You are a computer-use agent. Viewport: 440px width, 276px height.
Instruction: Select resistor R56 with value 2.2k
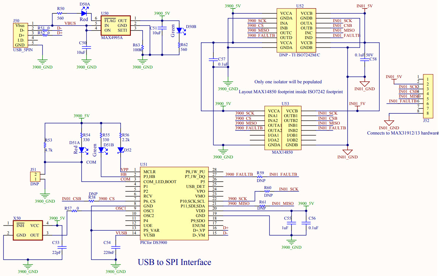tap(120, 134)
